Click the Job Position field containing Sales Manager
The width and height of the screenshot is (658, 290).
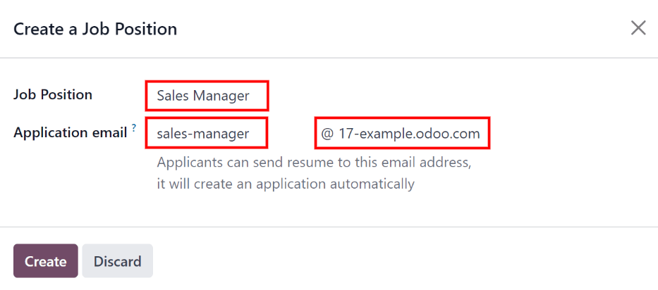(207, 96)
